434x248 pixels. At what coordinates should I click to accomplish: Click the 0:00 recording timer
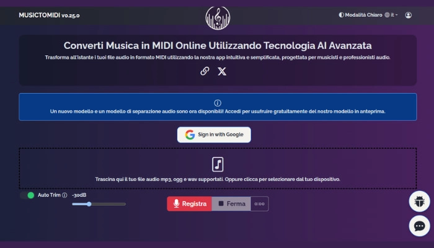(259, 204)
